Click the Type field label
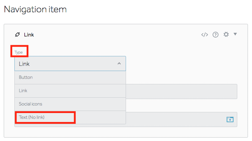The image size is (252, 141). click(19, 52)
